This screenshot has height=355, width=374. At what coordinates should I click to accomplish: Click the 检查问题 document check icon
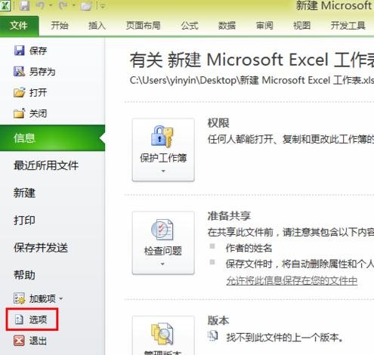[162, 230]
